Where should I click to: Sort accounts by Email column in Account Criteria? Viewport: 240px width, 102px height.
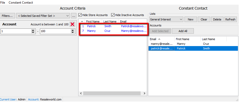click(123, 21)
